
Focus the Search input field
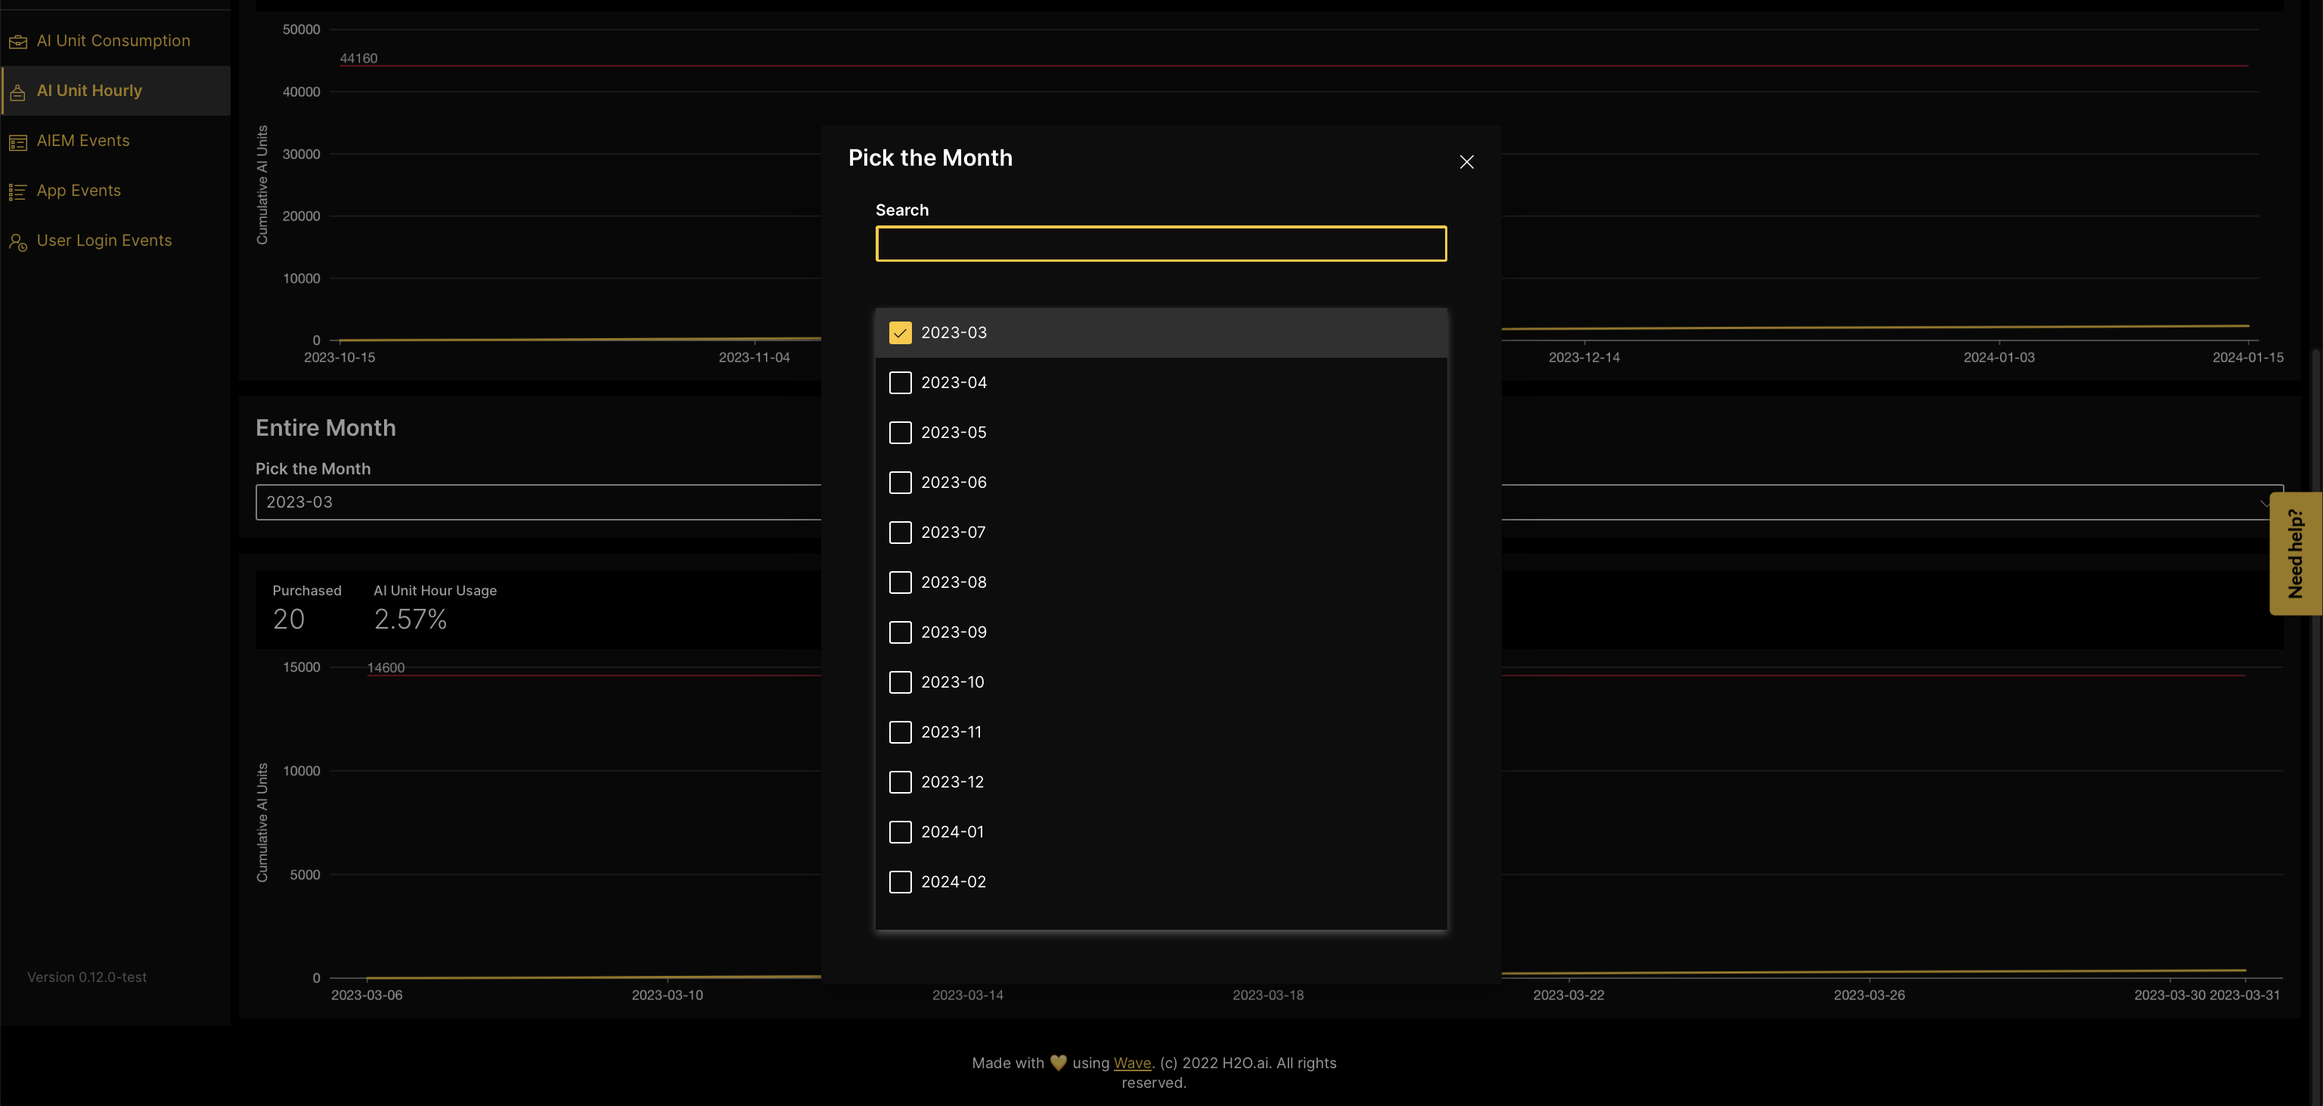click(x=1161, y=244)
